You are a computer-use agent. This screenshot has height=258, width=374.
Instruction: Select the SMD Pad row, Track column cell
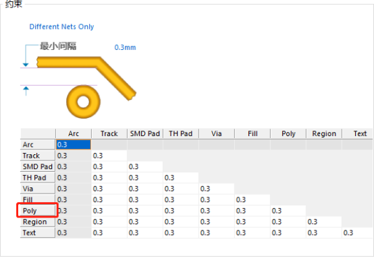point(109,166)
